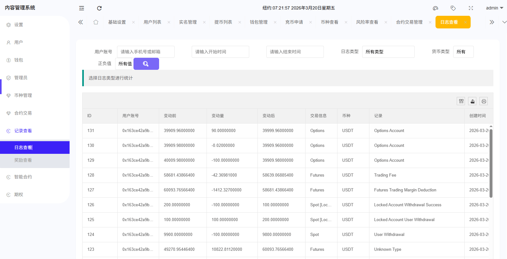507x259 pixels.
Task: Expand the admin user menu
Action: 494,8
